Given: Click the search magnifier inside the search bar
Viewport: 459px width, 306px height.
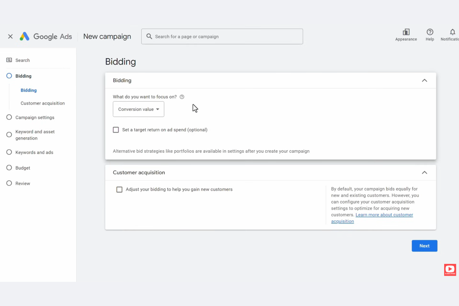Looking at the screenshot, I should [x=149, y=36].
